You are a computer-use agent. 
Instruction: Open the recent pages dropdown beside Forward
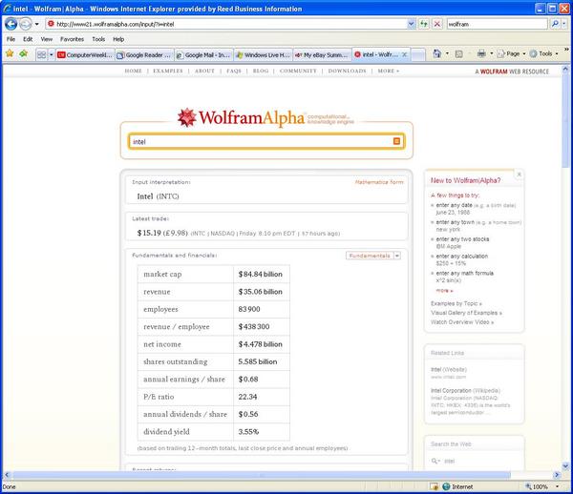[36, 24]
